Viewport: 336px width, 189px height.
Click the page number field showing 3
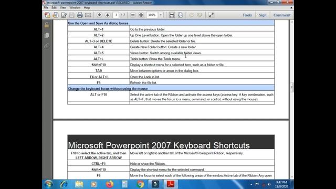115,15
